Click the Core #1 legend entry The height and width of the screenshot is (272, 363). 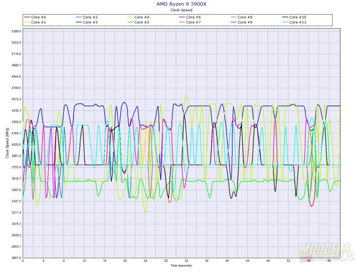coord(35,22)
